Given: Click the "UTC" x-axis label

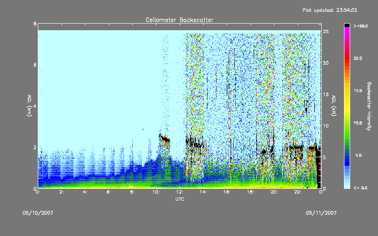Looking at the screenshot, I should click(x=180, y=199).
